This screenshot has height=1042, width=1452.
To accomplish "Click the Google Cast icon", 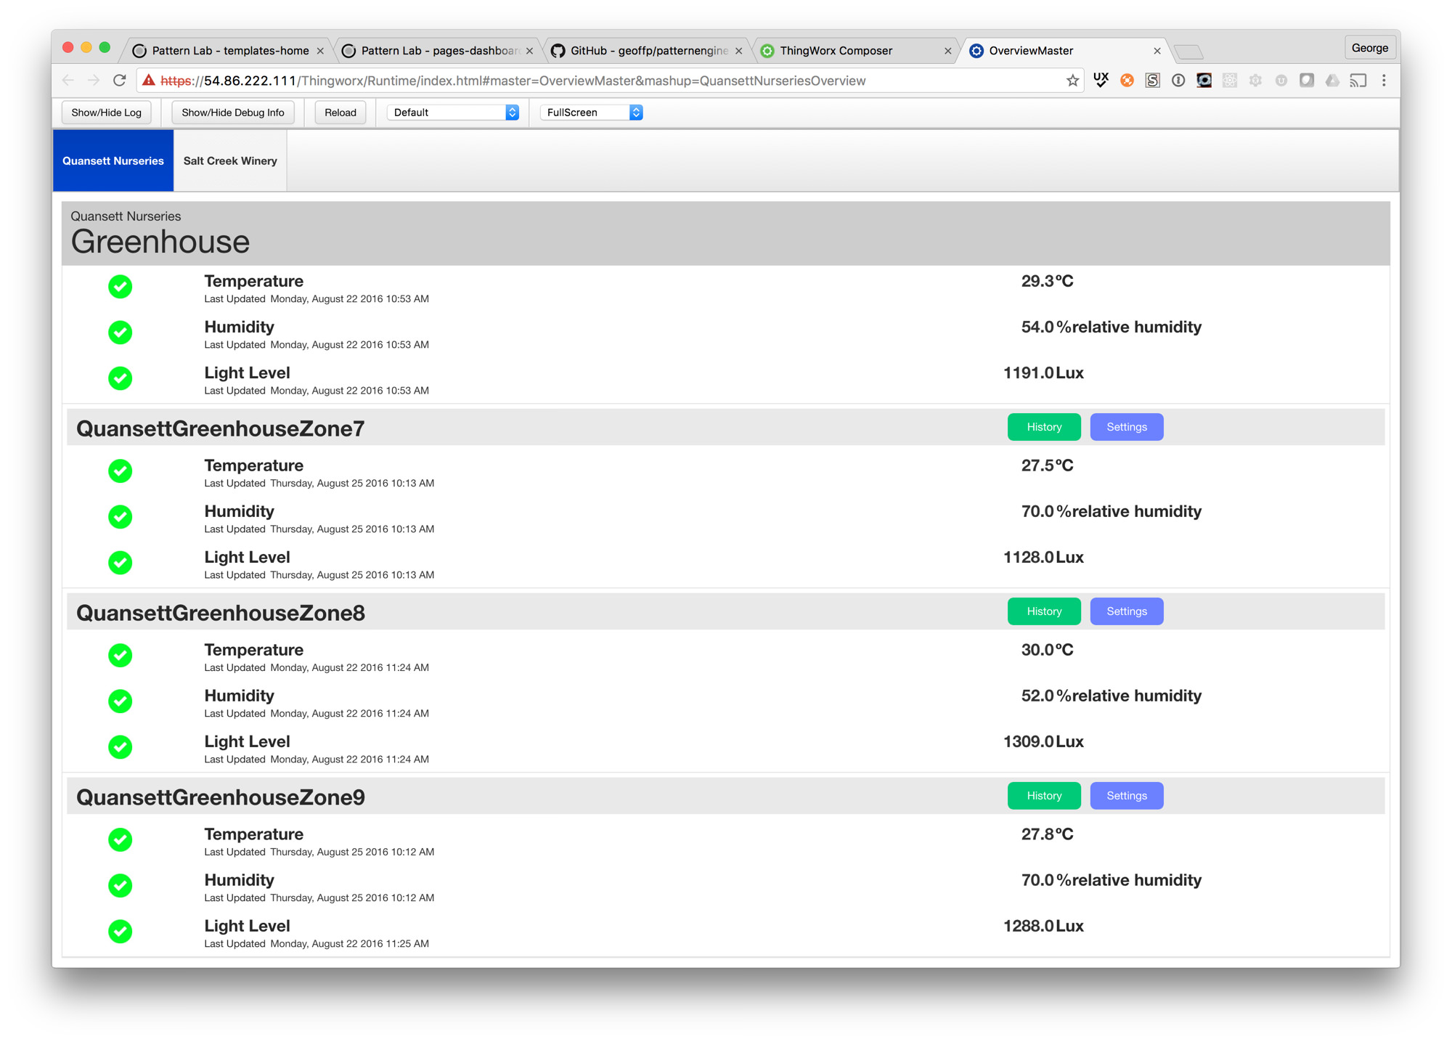I will 1358,81.
